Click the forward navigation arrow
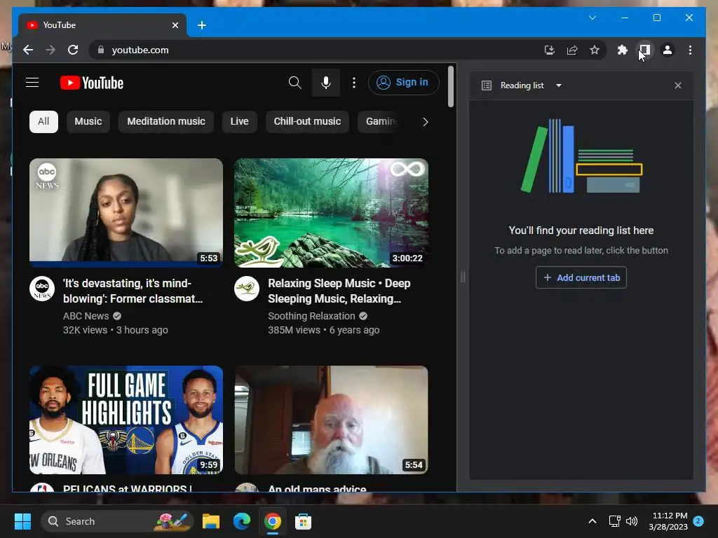 [x=50, y=50]
